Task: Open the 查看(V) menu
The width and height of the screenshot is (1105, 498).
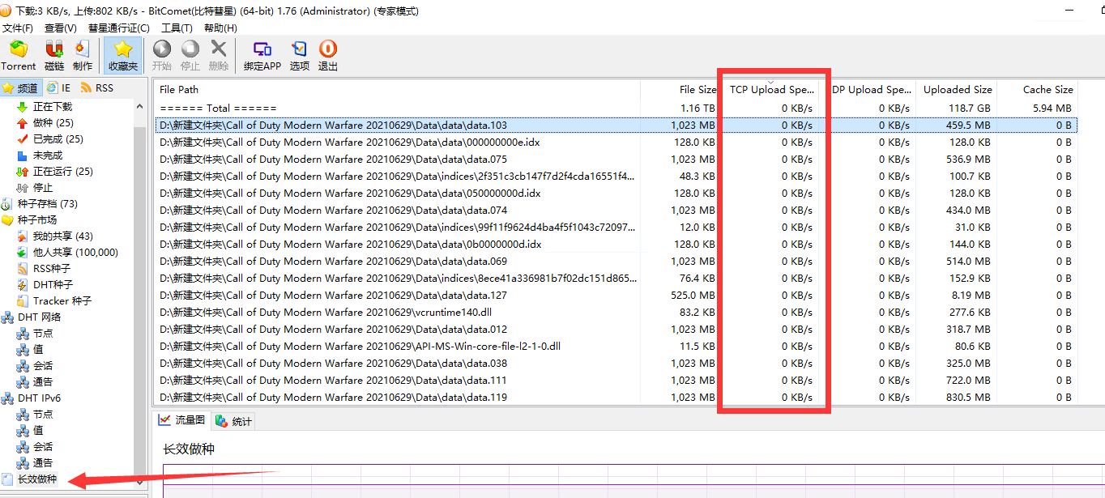Action: (x=61, y=28)
